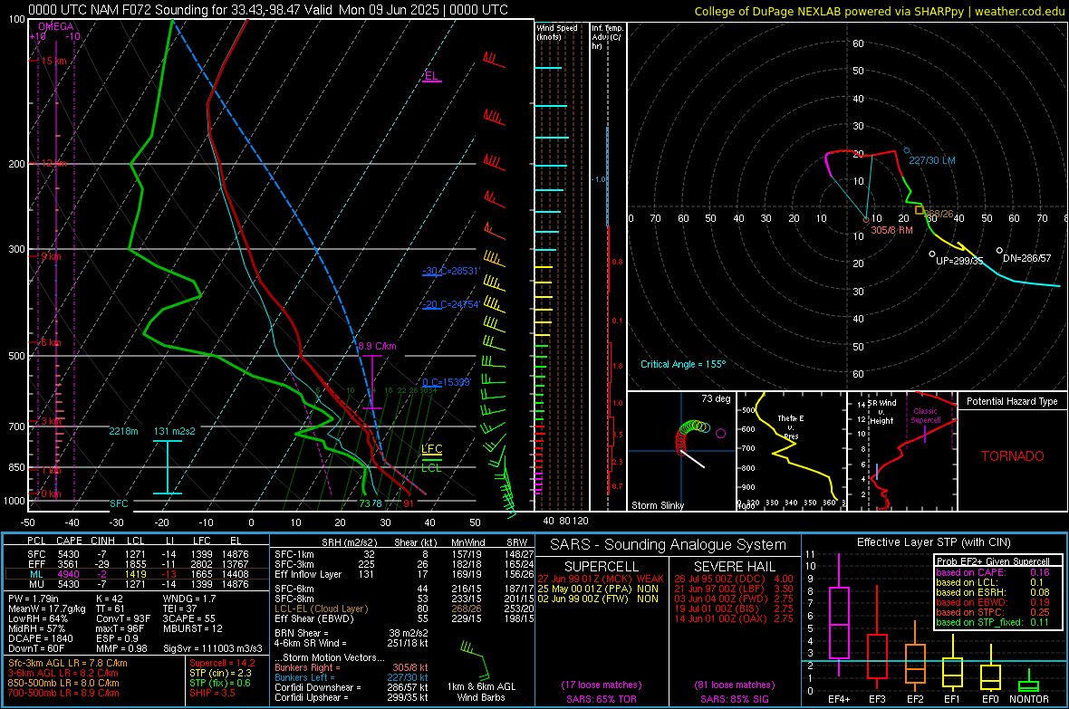Click the 'Theta-E v. Pres' inset label
This screenshot has width=1069, height=709.
(791, 426)
